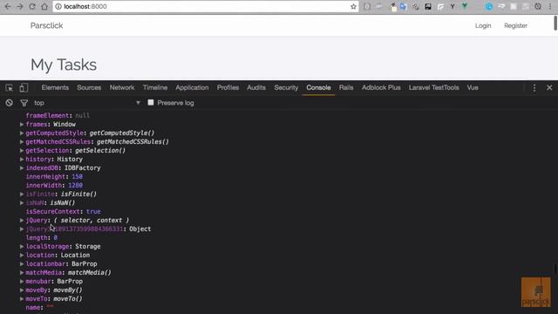Image resolution: width=558 pixels, height=314 pixels.
Task: Open the Rails tab
Action: coord(346,87)
